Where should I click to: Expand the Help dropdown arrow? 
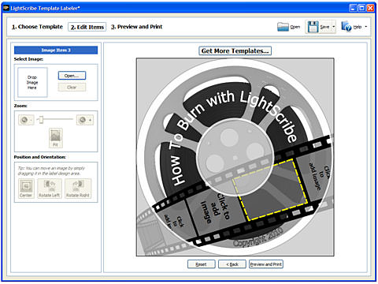point(366,27)
